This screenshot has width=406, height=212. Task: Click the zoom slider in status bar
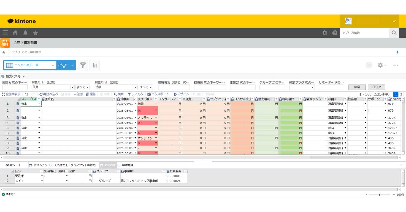pos(380,195)
